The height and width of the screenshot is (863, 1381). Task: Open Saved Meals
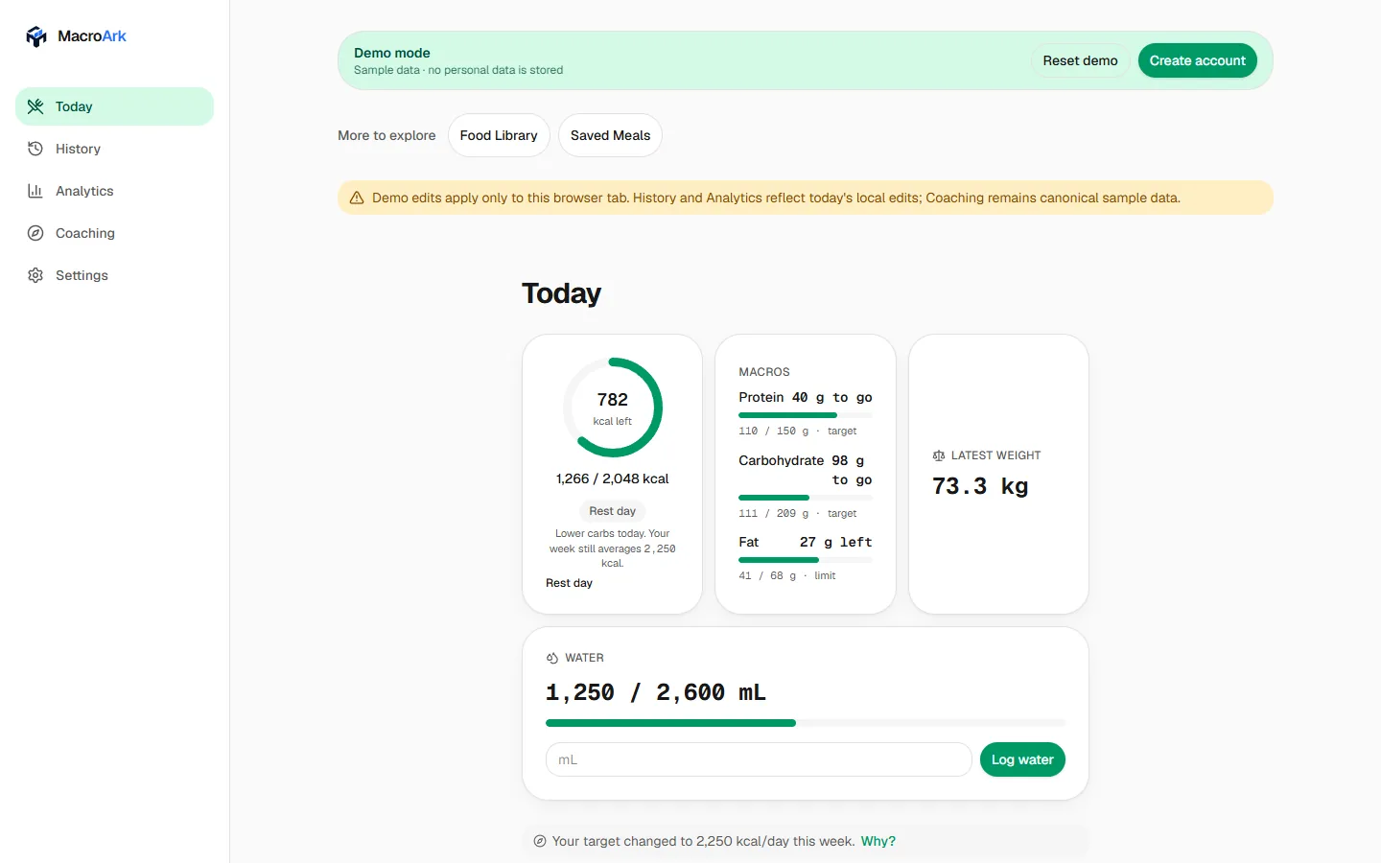click(x=610, y=135)
